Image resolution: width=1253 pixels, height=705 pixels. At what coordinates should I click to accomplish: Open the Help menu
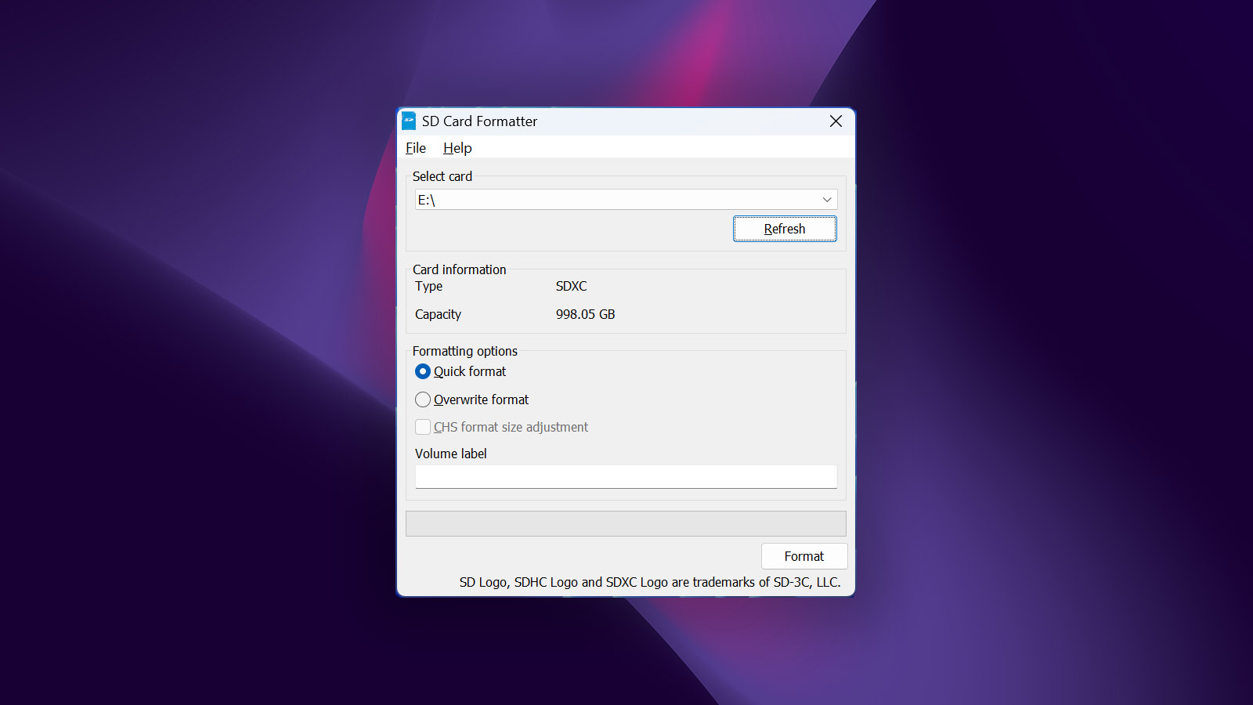tap(457, 148)
